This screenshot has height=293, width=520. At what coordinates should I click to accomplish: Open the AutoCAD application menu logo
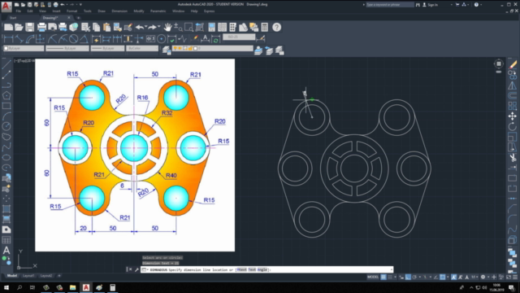(x=6, y=6)
